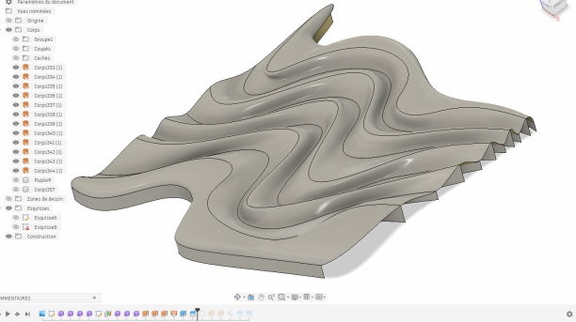Click the Look At camera icon
576x322 pixels.
click(x=251, y=297)
